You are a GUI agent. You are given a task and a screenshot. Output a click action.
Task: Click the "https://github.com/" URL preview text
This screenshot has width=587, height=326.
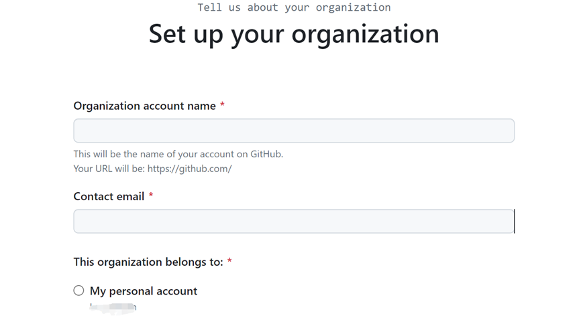click(x=190, y=169)
